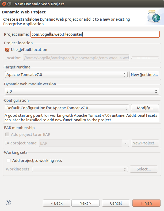164x211 pixels.
Task: Click the New Runtime button
Action: pyautogui.click(x=144, y=75)
